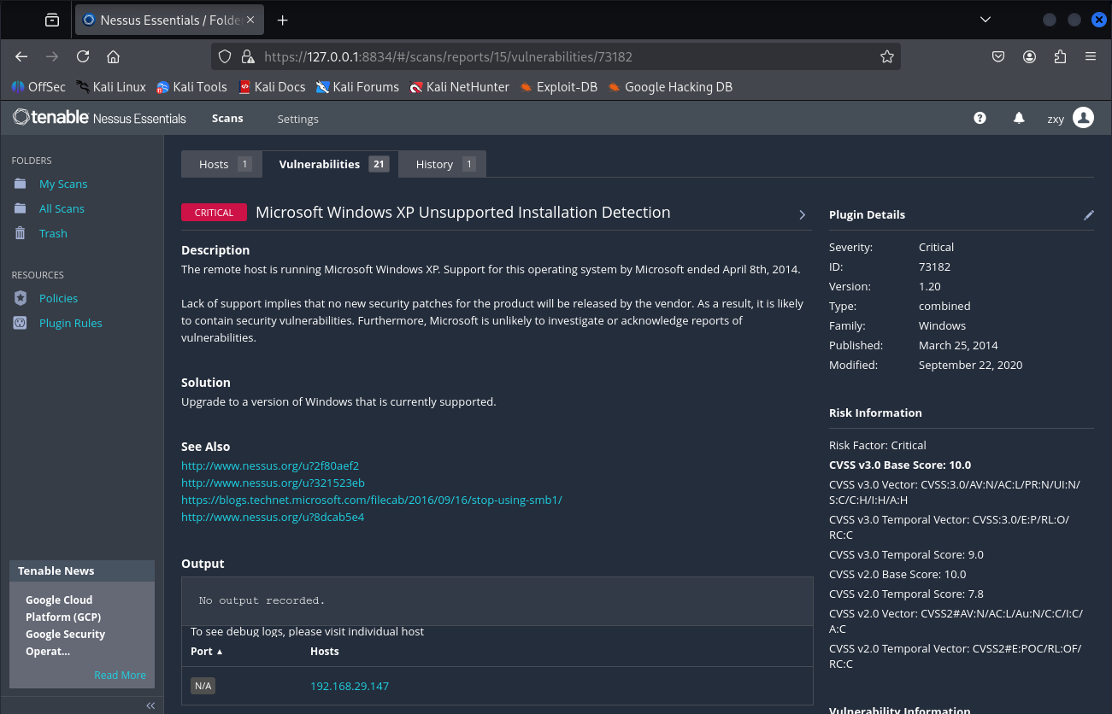Click the Trash bin icon
The image size is (1112, 714).
(x=21, y=233)
